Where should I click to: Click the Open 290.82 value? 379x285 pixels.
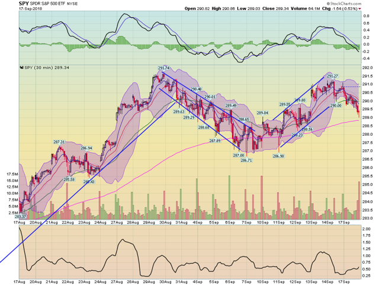point(196,8)
